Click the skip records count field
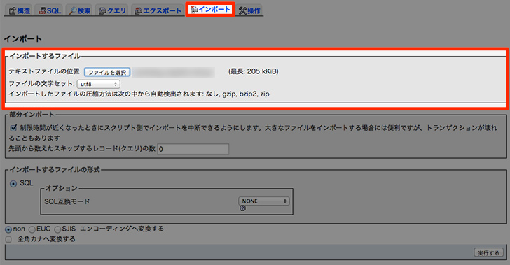The image size is (510, 265). pyautogui.click(x=193, y=149)
